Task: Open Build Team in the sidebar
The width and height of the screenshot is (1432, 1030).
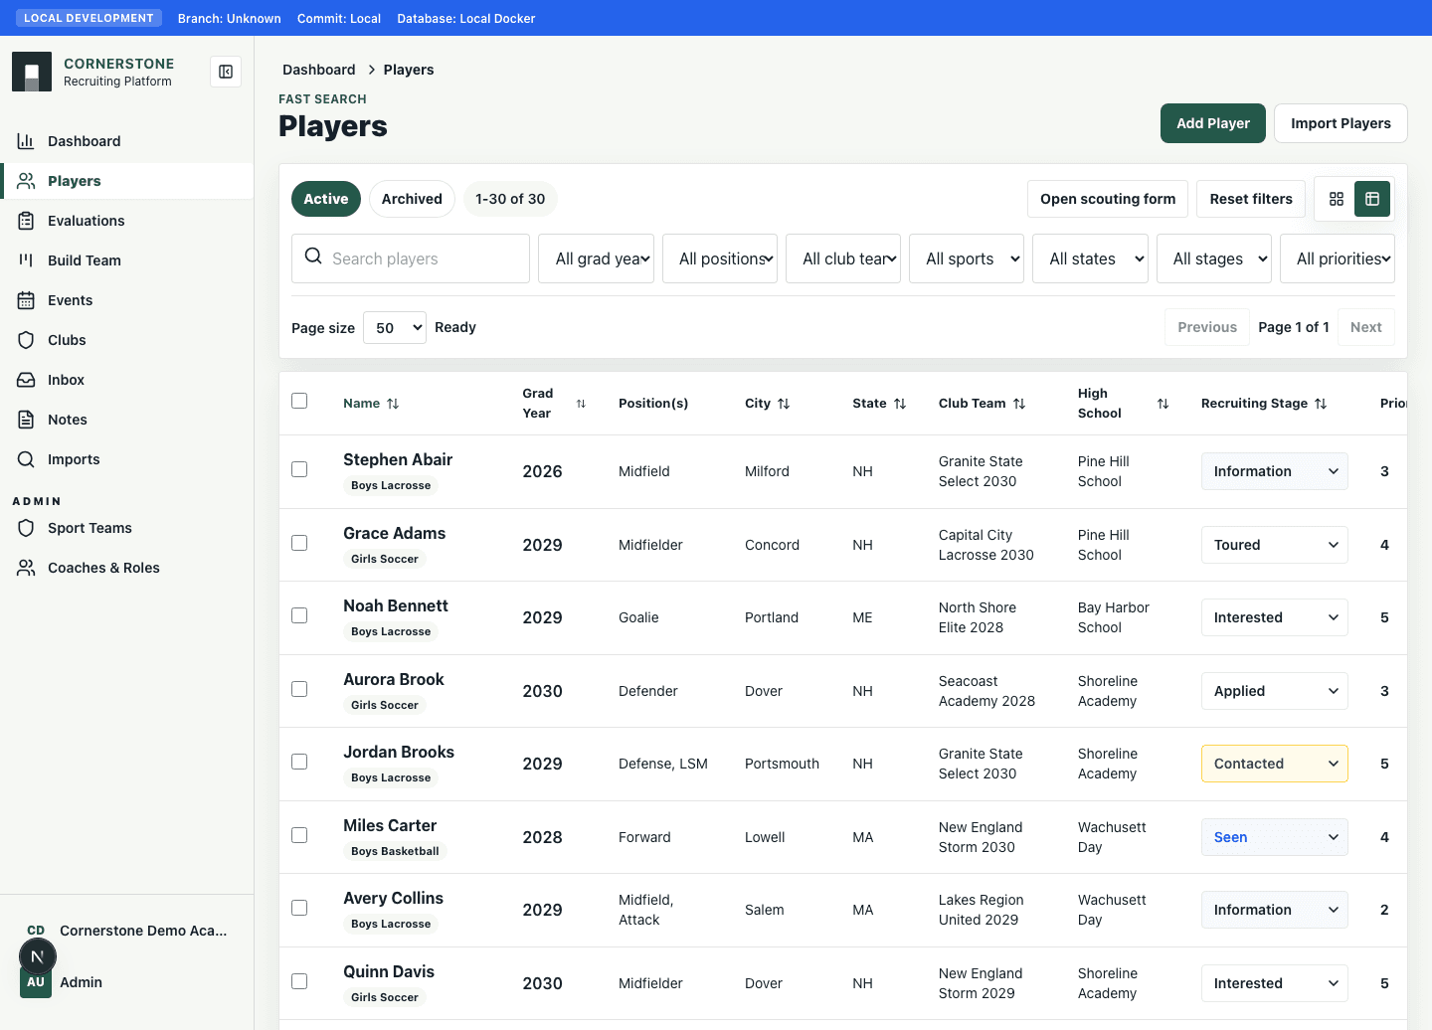Action: coord(126,260)
